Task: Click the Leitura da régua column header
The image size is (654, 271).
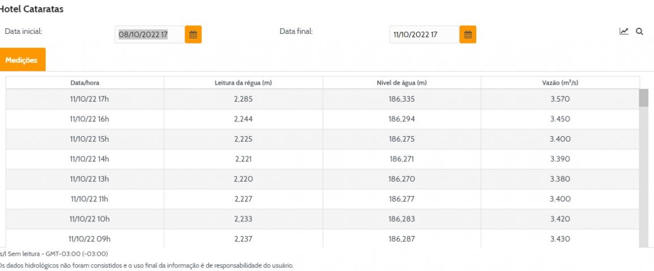Action: click(243, 83)
